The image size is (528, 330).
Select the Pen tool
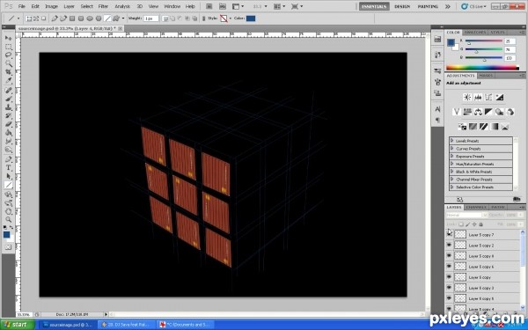(x=9, y=159)
